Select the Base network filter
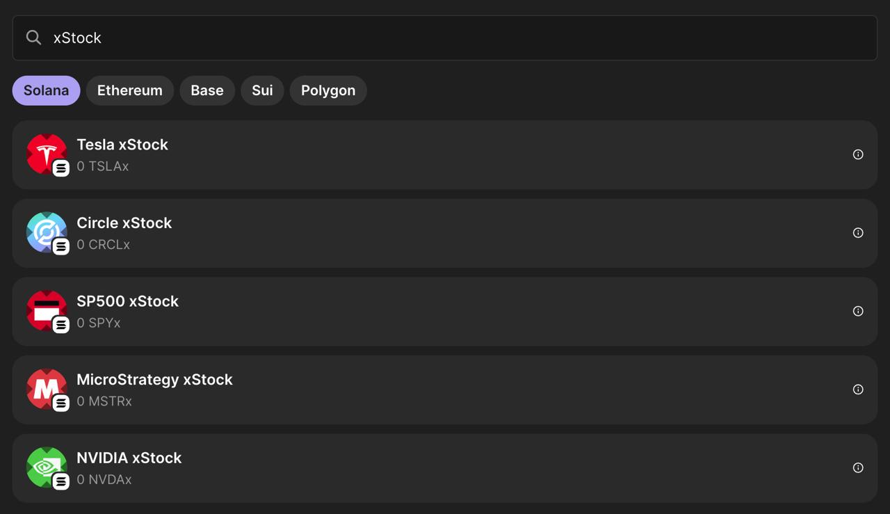 click(x=207, y=90)
